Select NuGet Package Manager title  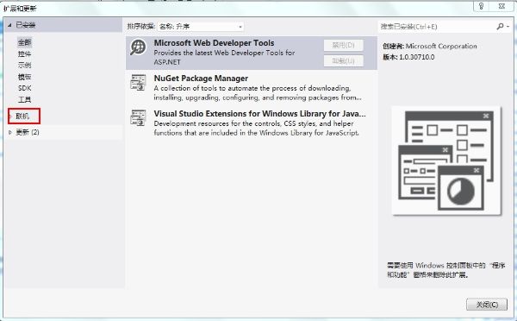pyautogui.click(x=201, y=79)
